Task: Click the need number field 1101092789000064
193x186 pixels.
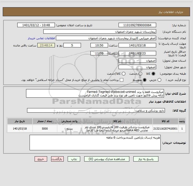Action: point(137,25)
